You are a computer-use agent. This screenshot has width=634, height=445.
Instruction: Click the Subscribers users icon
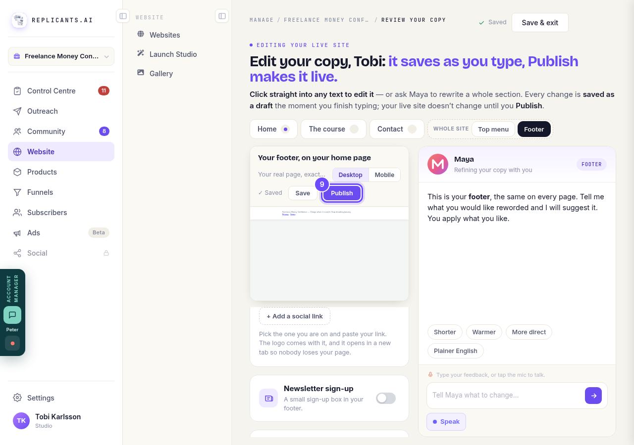click(x=17, y=213)
